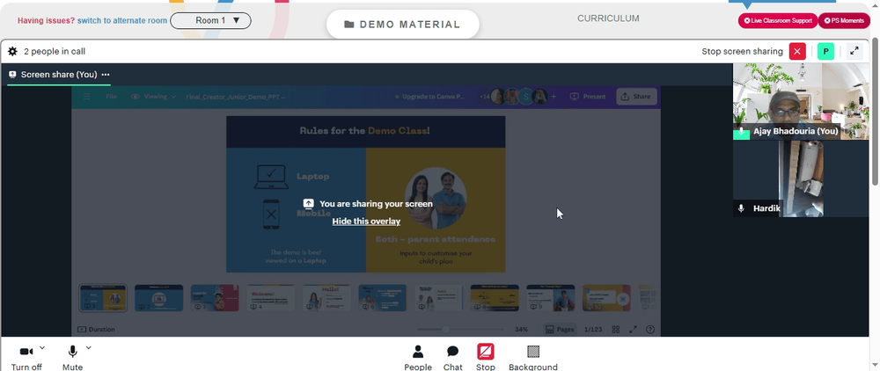Open the Room 1 dropdown
880x371 pixels.
[x=210, y=21]
